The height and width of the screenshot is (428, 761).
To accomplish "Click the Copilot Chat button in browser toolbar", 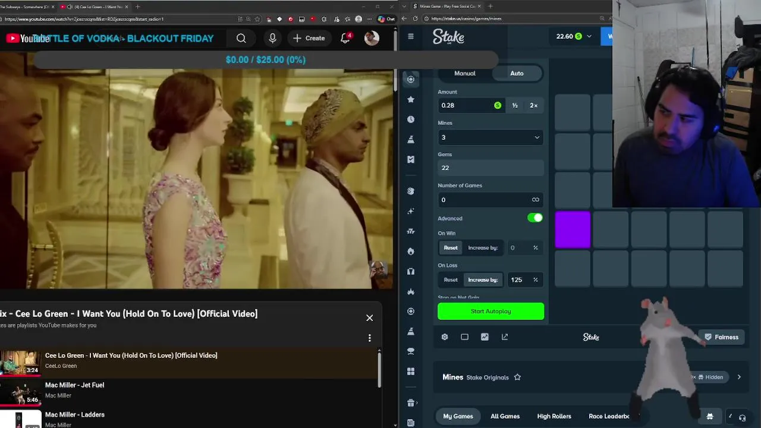I will [386, 19].
